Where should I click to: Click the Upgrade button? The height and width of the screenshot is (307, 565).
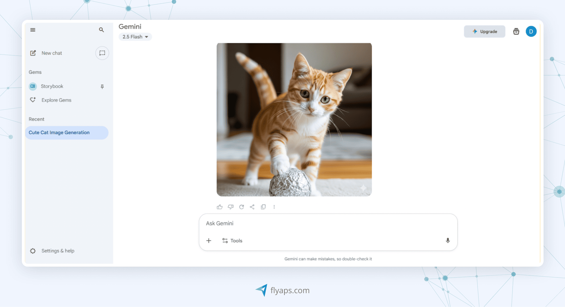point(484,31)
